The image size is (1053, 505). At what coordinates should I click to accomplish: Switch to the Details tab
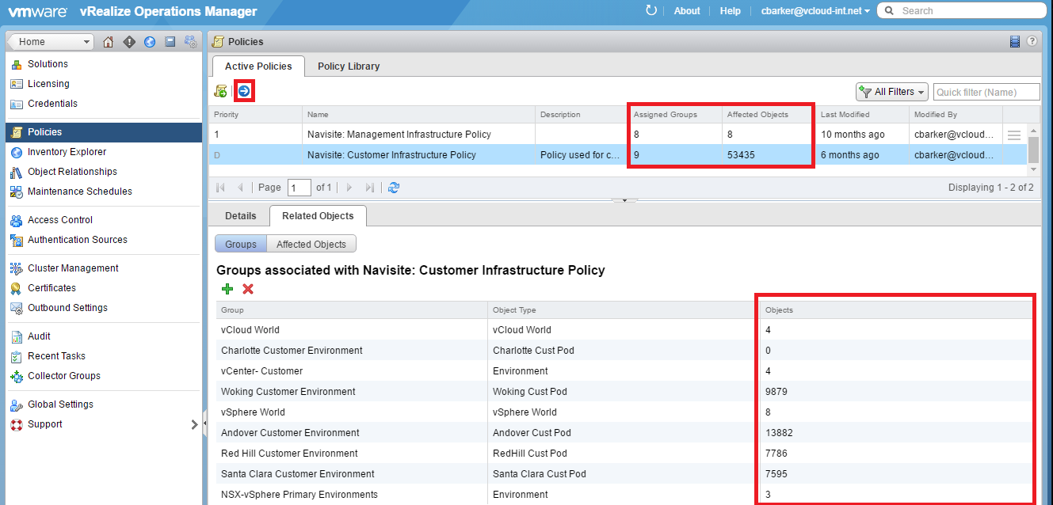tap(241, 216)
